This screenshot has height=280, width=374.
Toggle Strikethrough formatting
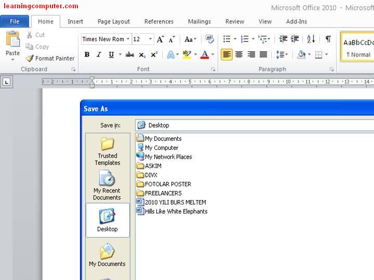[129, 55]
